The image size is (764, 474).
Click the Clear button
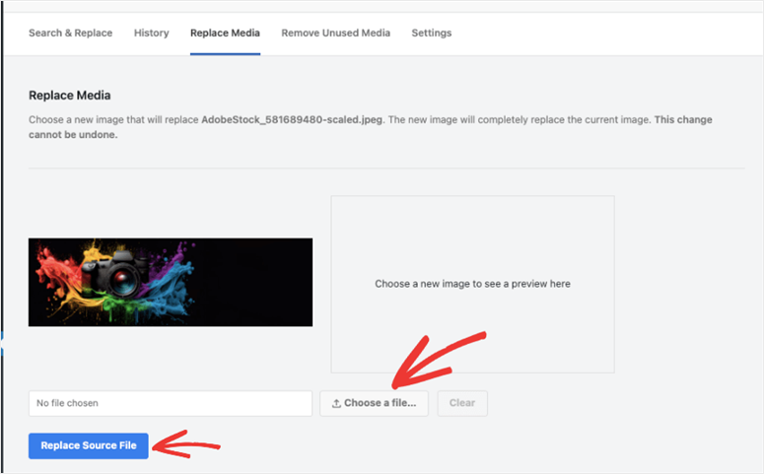click(461, 403)
